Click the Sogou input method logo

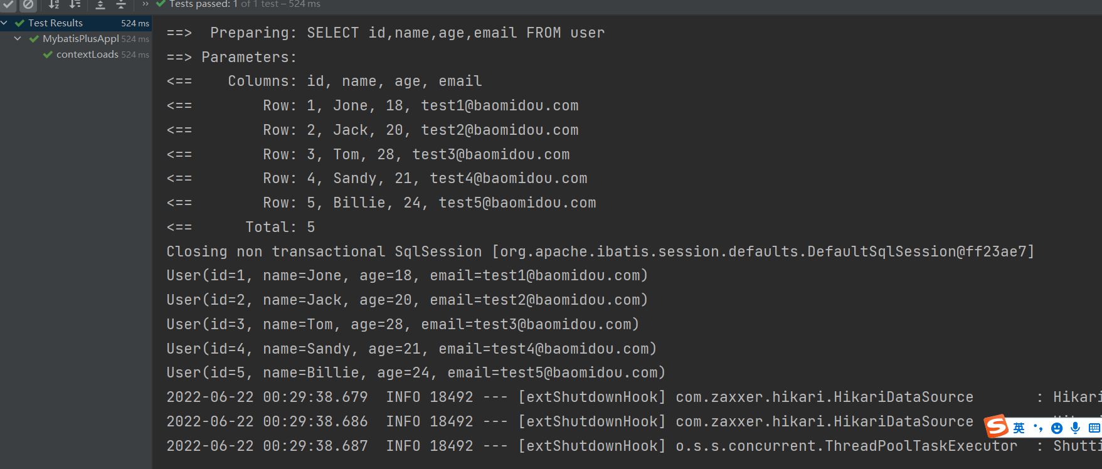(x=996, y=427)
